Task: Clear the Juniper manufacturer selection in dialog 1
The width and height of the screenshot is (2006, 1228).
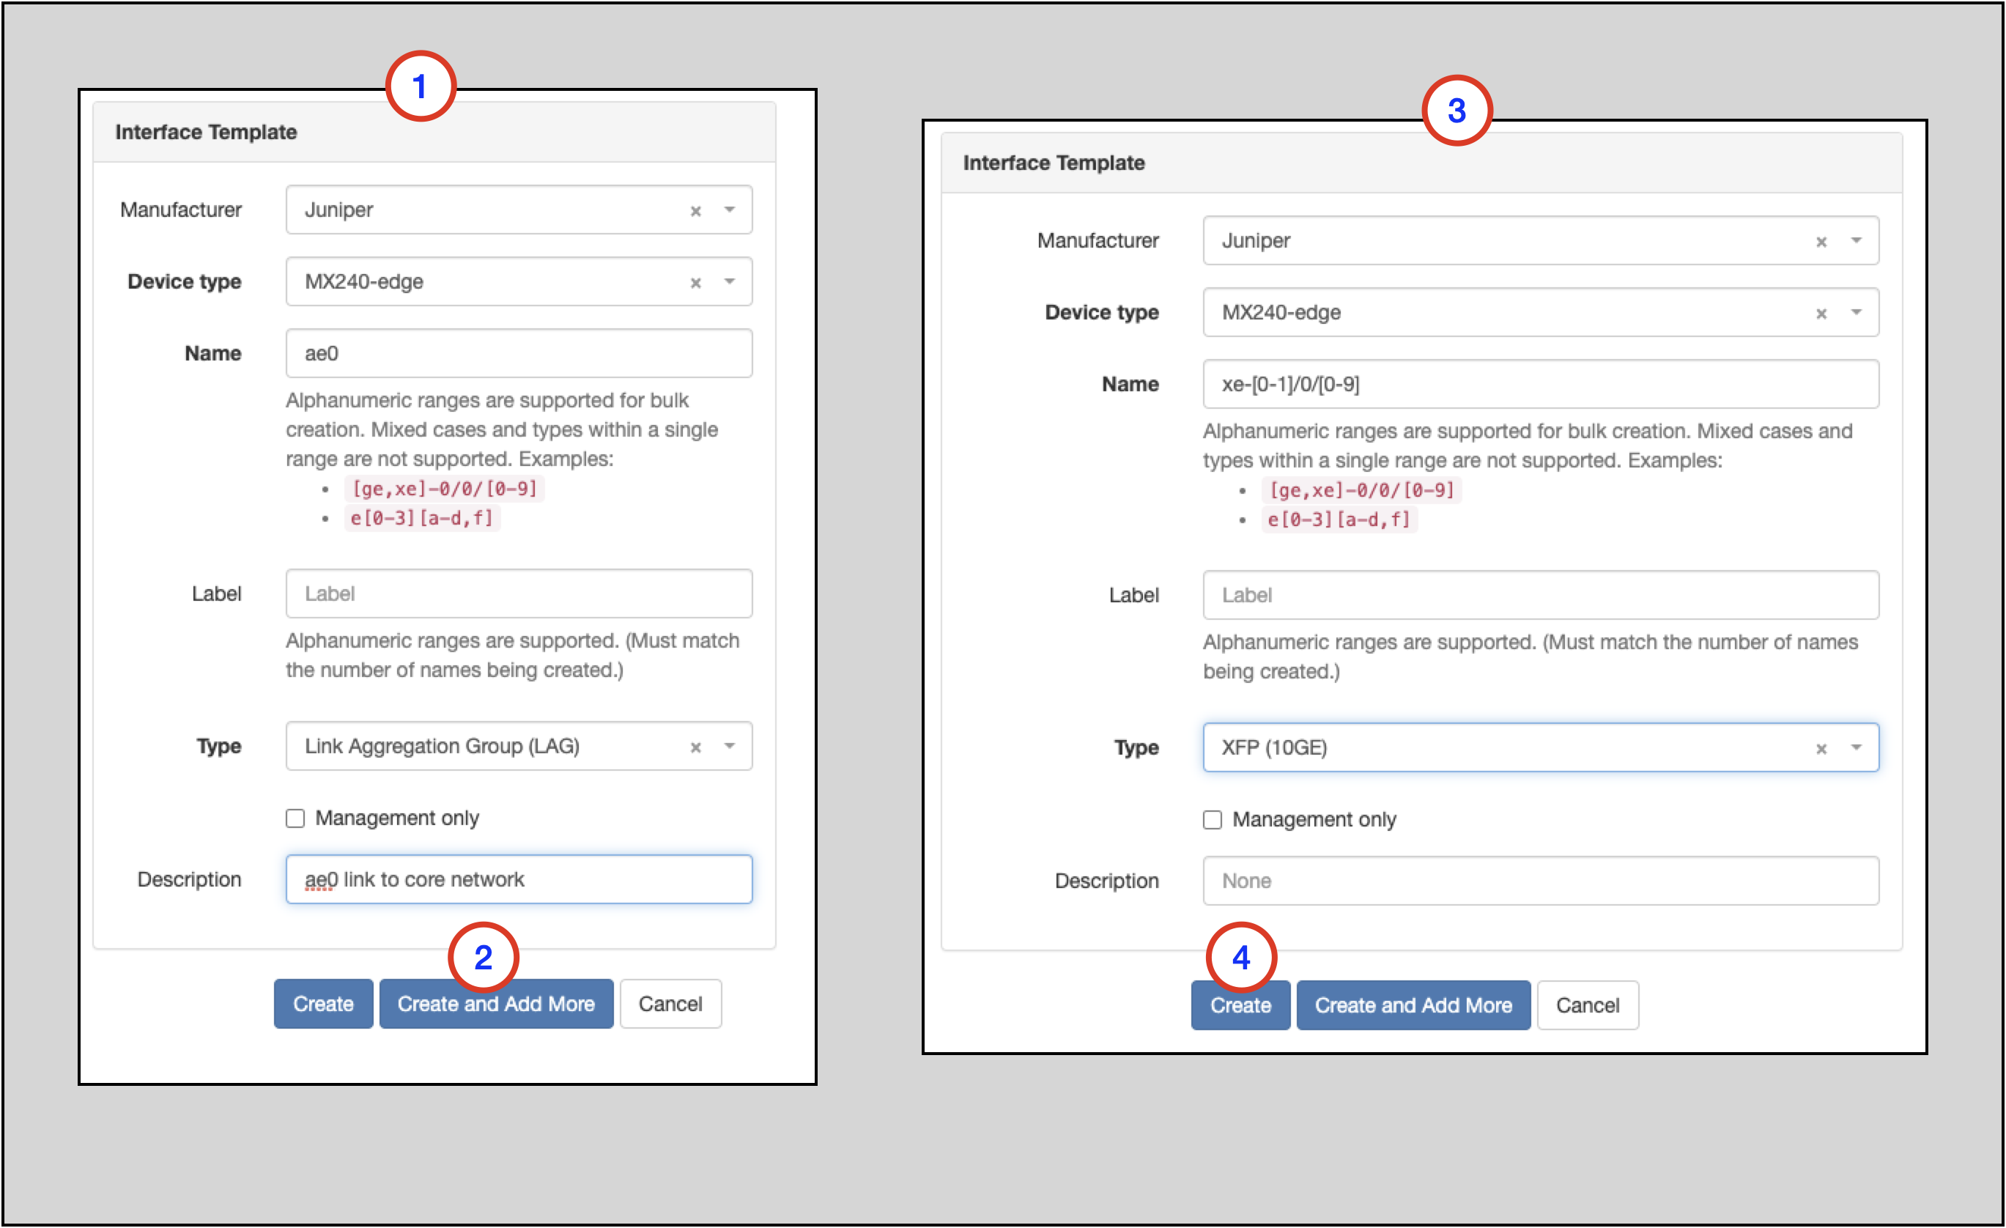Action: pyautogui.click(x=696, y=210)
